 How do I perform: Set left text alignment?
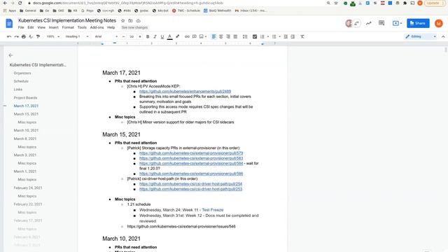(213, 36)
